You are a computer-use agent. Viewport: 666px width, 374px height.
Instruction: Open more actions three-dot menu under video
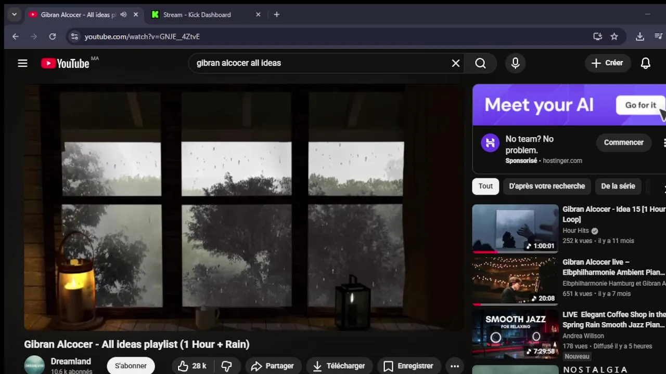point(455,366)
